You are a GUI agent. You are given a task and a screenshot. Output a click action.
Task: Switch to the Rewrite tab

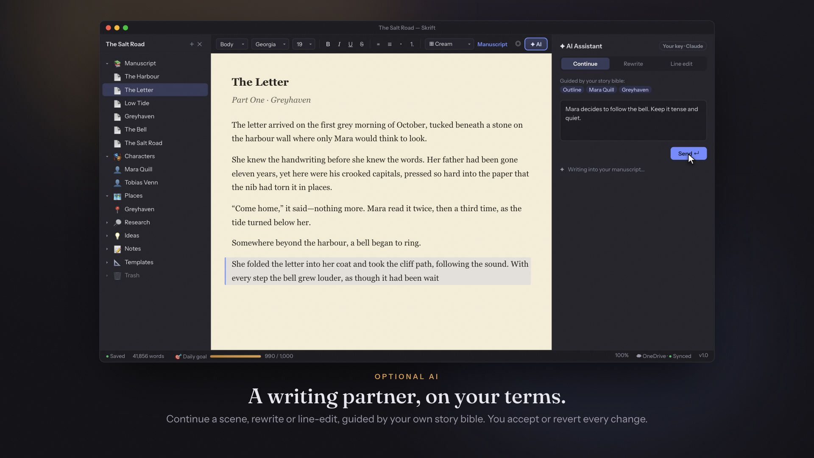pos(633,64)
